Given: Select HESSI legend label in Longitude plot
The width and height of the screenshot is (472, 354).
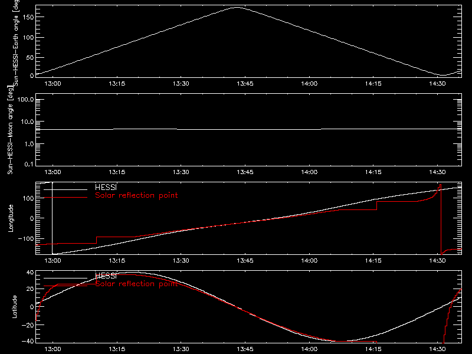Looking at the screenshot, I should (x=106, y=187).
